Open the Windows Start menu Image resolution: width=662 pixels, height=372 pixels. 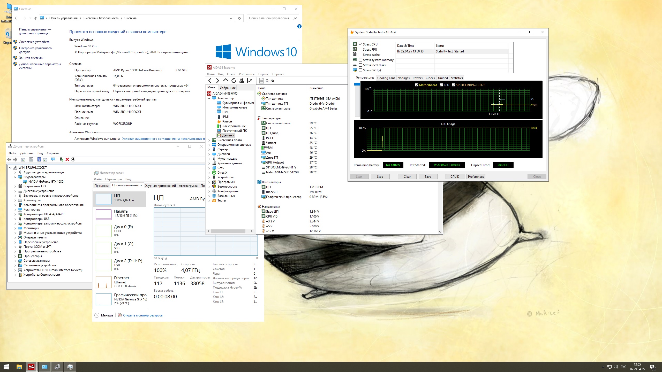(6, 367)
